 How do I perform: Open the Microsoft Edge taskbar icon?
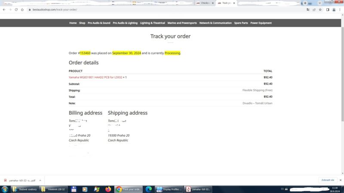tap(149, 189)
